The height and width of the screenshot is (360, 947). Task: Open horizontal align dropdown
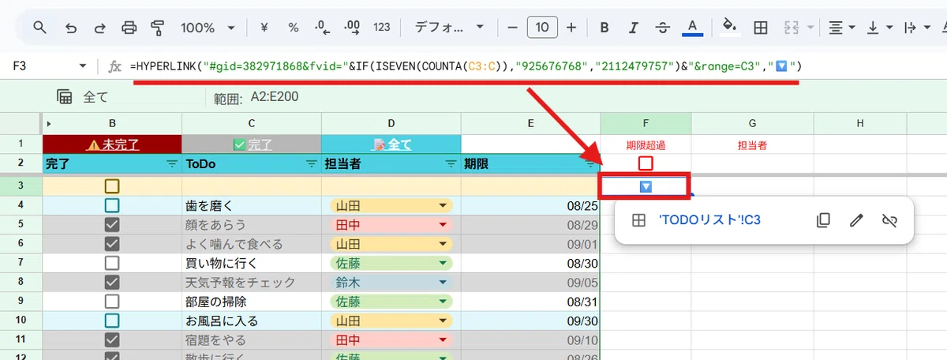(x=843, y=28)
